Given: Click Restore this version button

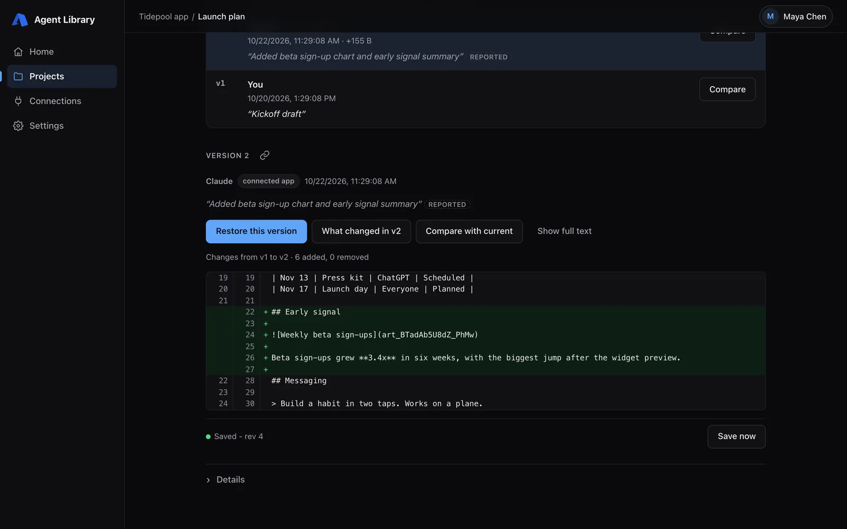Looking at the screenshot, I should click(x=256, y=231).
